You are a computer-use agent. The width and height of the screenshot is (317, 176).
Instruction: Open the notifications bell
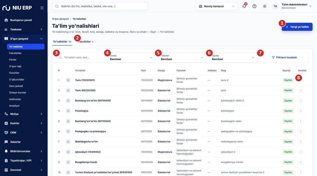coord(244,6)
